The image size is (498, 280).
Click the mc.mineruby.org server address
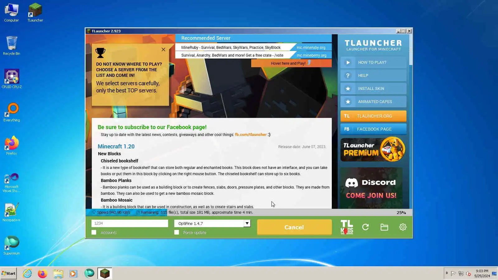coord(311,48)
